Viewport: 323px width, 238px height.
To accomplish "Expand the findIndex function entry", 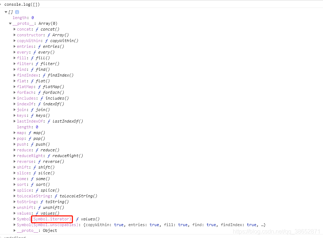I will (15, 75).
